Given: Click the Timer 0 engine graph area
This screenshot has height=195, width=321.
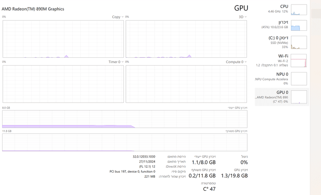Looking at the screenshot, I should point(63,84).
